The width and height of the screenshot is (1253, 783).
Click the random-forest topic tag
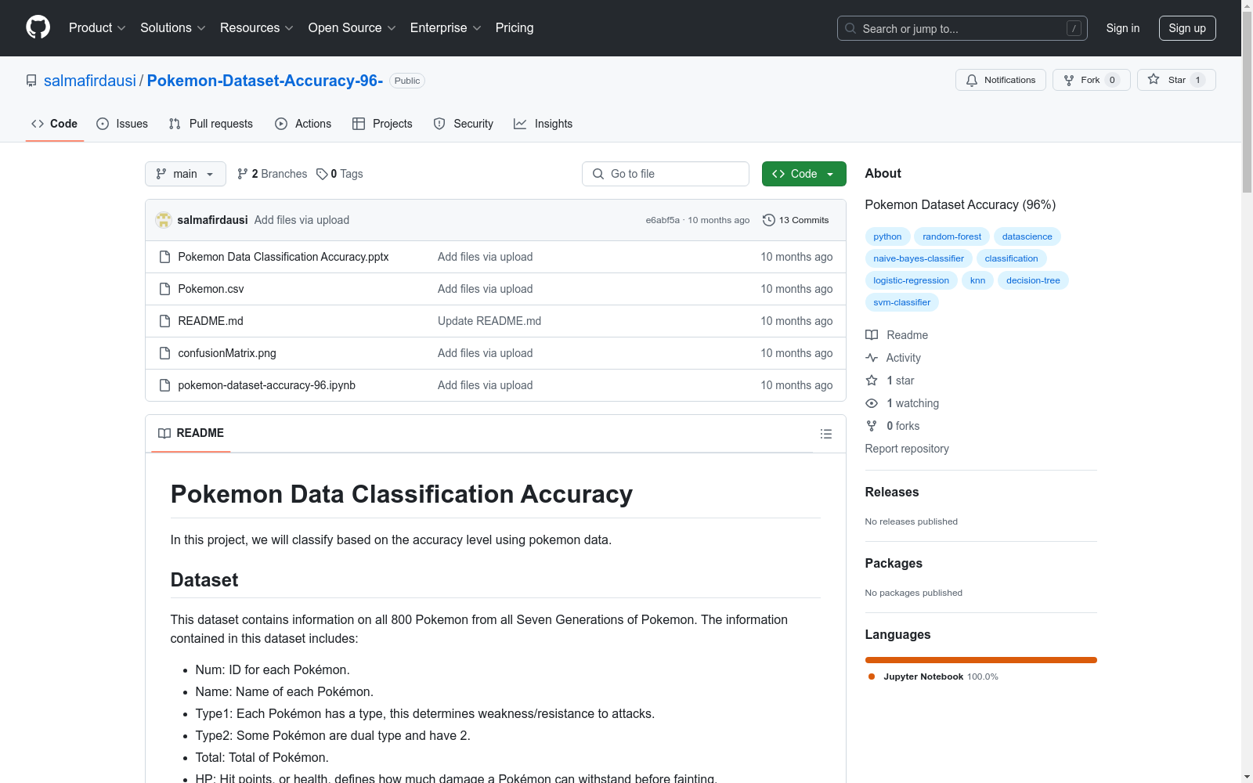coord(951,236)
